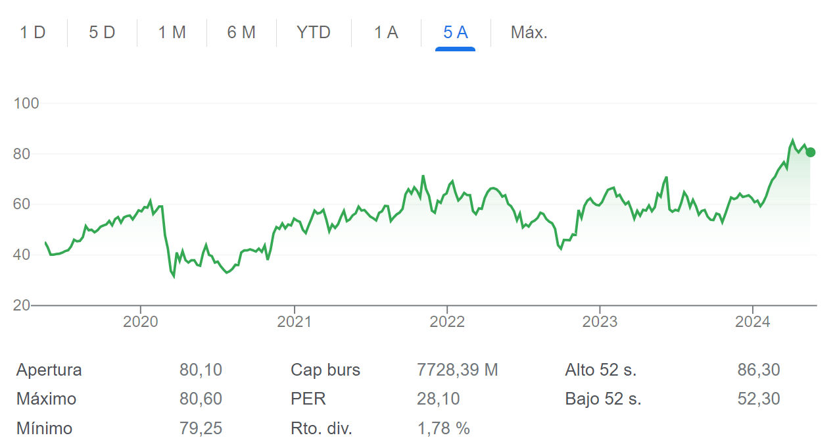Switch to the 1 D time range
Screen dimensions: 837x448
pos(33,32)
